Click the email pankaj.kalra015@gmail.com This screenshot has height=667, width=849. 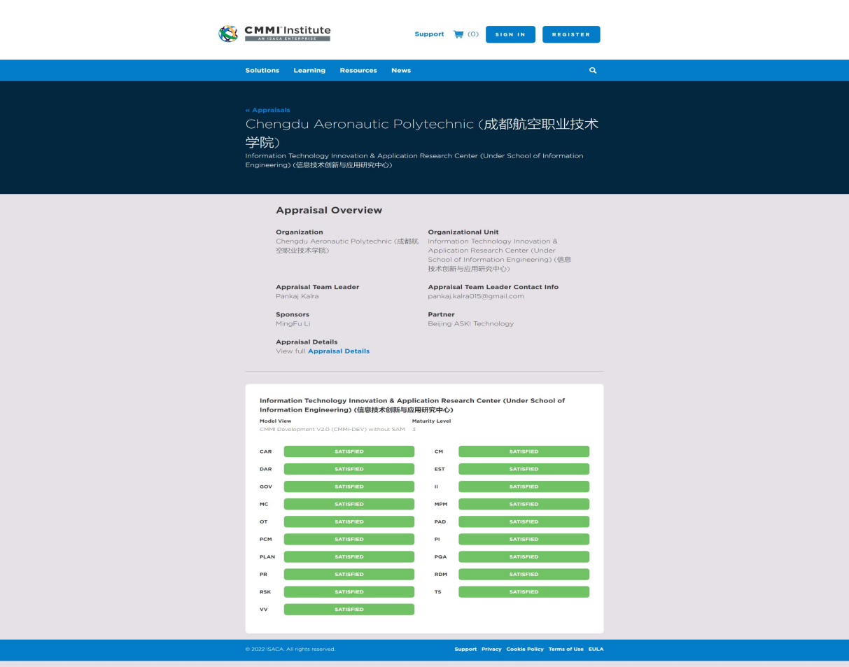click(476, 296)
